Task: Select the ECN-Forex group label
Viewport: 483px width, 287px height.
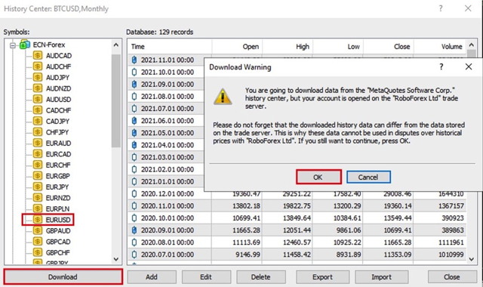Action: point(49,45)
